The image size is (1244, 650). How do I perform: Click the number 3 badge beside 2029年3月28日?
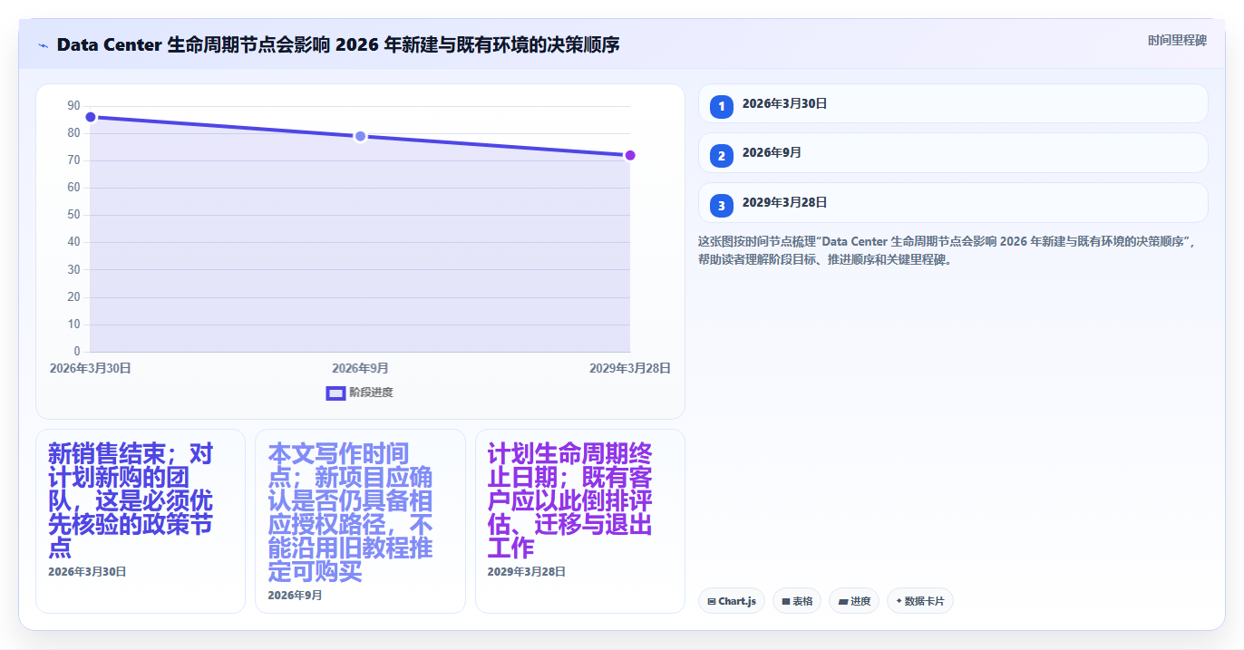pos(722,206)
